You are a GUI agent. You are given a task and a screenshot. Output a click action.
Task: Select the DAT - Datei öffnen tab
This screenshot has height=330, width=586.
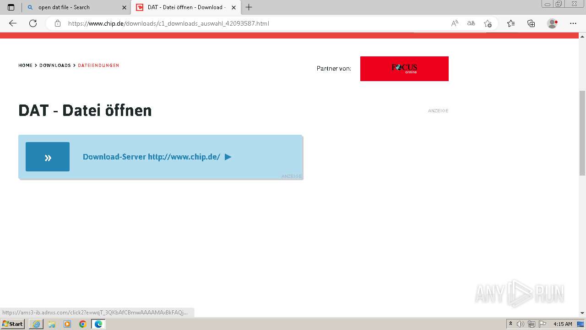point(186,7)
